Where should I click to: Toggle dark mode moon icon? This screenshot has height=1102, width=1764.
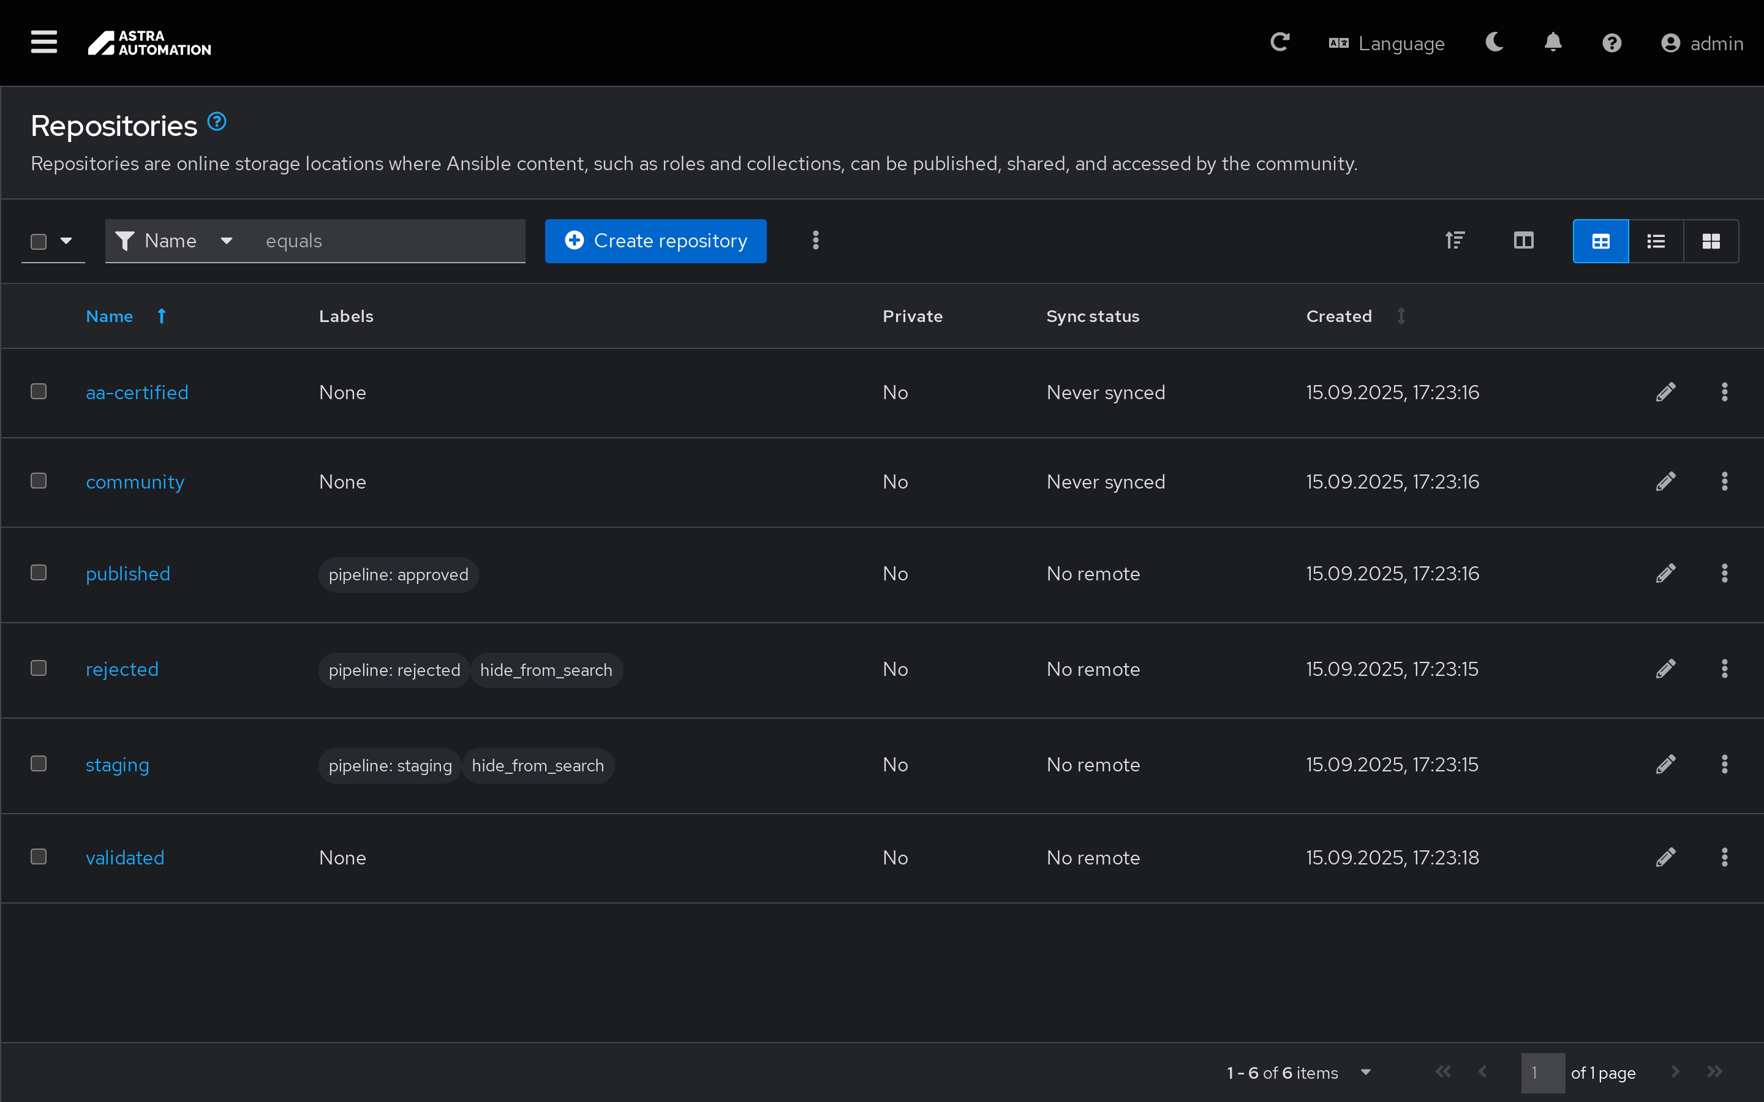[1494, 42]
